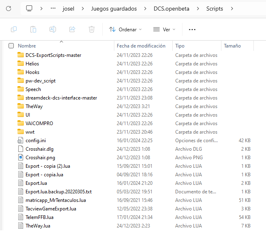This screenshot has height=234, width=266.
Task: Select the Crosshair.dlg file icon
Action: click(x=21, y=149)
